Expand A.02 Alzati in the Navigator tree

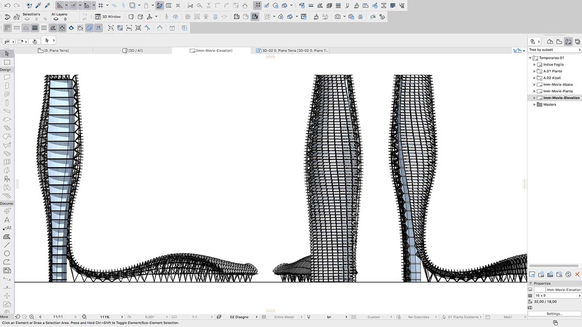[x=534, y=78]
